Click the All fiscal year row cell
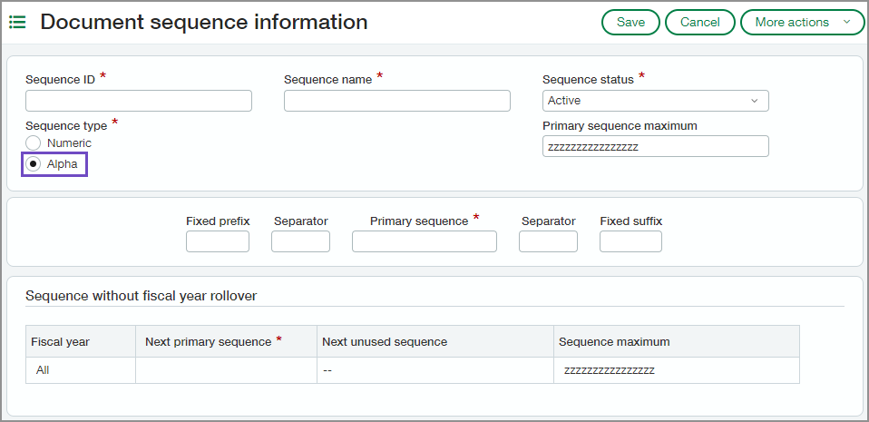 tap(44, 370)
